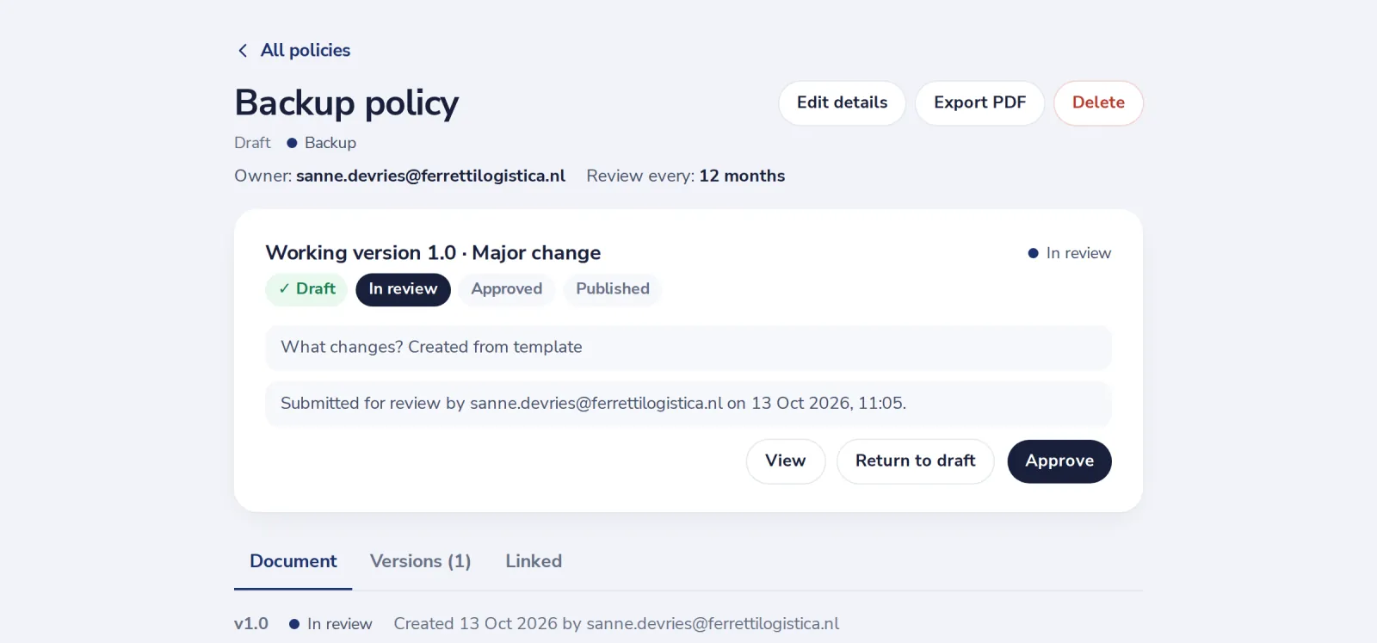Select the Published stage pill
The width and height of the screenshot is (1377, 643).
[x=613, y=289]
